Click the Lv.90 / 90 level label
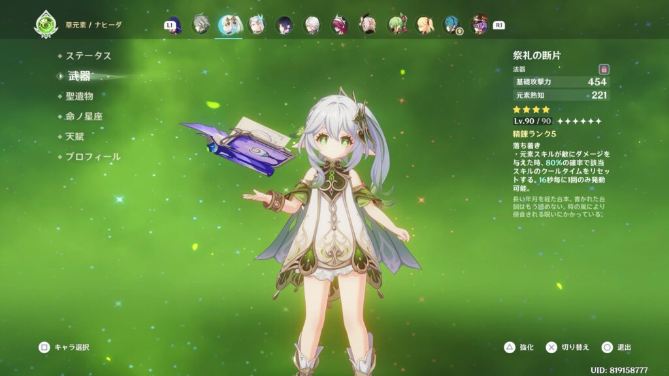 coord(532,121)
